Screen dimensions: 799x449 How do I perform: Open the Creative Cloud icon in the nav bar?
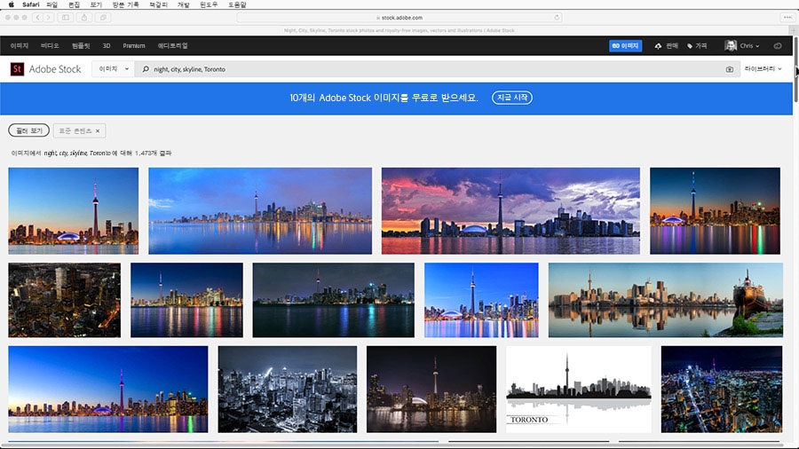(x=778, y=46)
